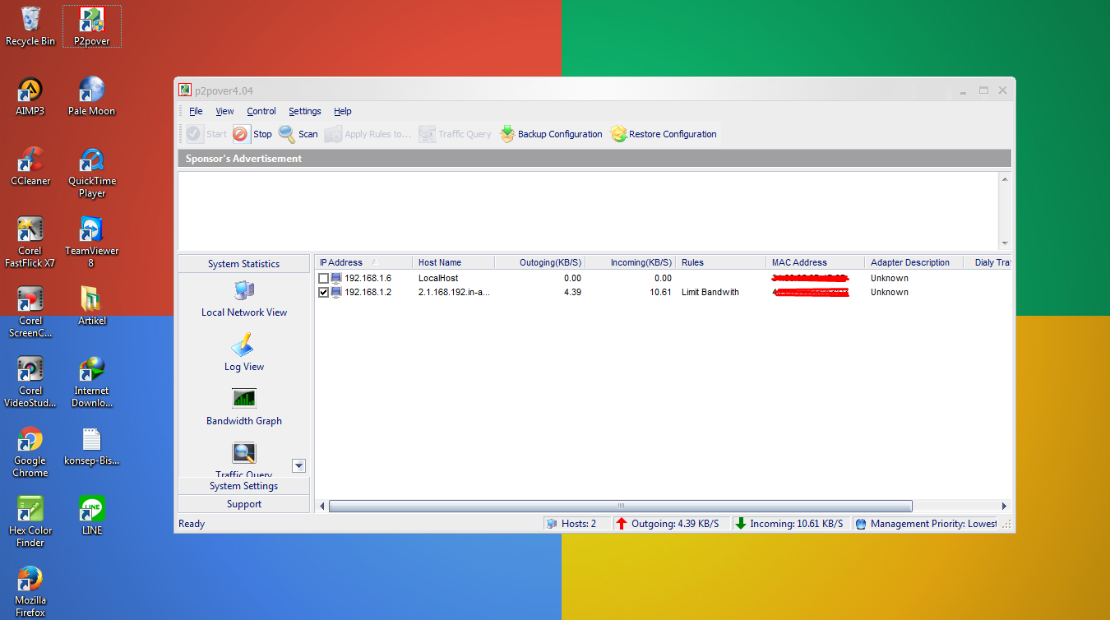This screenshot has height=620, width=1110.
Task: Click LocalHost host name cell
Action: tap(438, 278)
